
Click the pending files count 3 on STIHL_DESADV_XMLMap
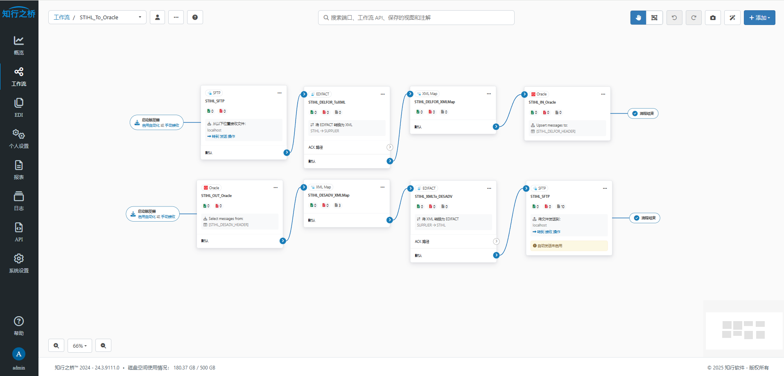pos(338,205)
